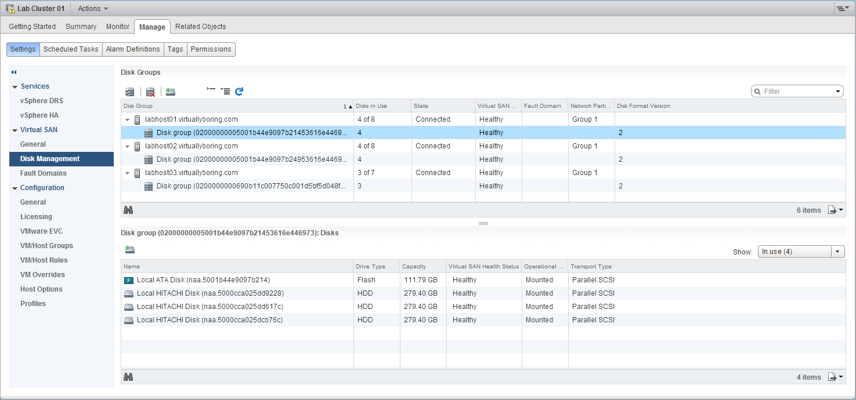Click the Remove Disk Group icon
Viewport: 856px width, 400px height.
(150, 92)
